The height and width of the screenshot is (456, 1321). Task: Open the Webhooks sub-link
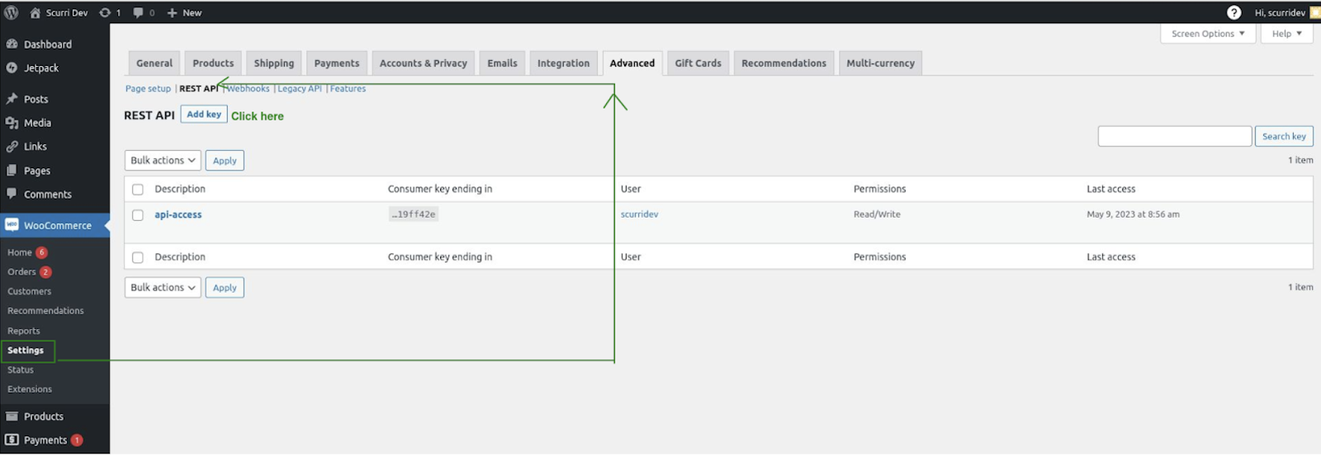(x=249, y=88)
